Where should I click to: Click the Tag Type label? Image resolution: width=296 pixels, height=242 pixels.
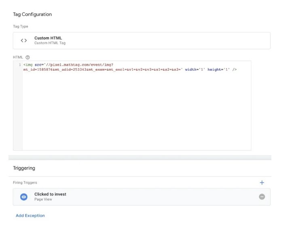point(20,26)
